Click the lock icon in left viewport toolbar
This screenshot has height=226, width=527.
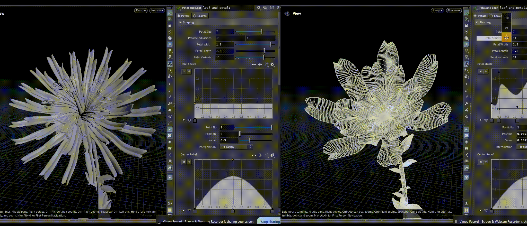pyautogui.click(x=170, y=25)
